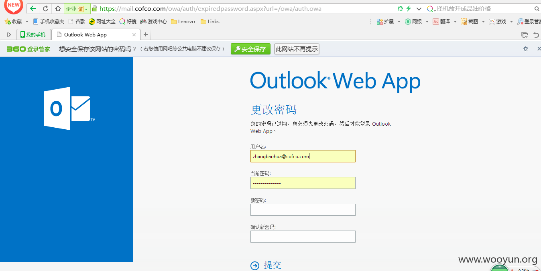
Task: Open the search engine selector dropdown
Action: click(431, 9)
